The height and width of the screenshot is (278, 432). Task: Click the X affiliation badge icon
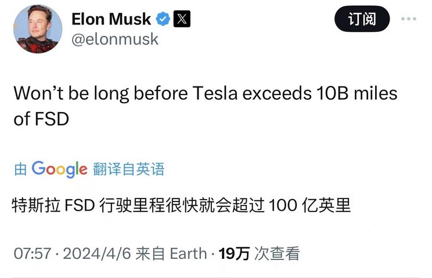click(182, 19)
